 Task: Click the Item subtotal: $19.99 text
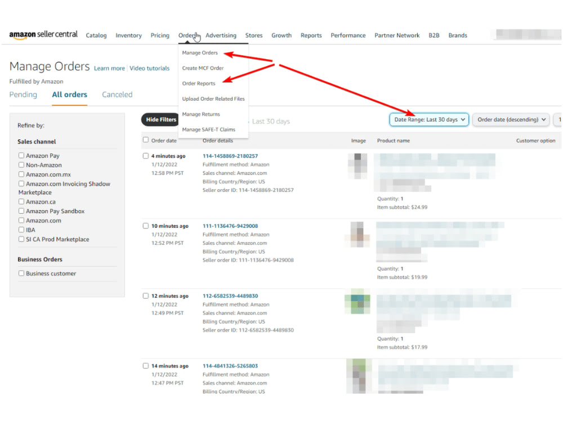(402, 277)
